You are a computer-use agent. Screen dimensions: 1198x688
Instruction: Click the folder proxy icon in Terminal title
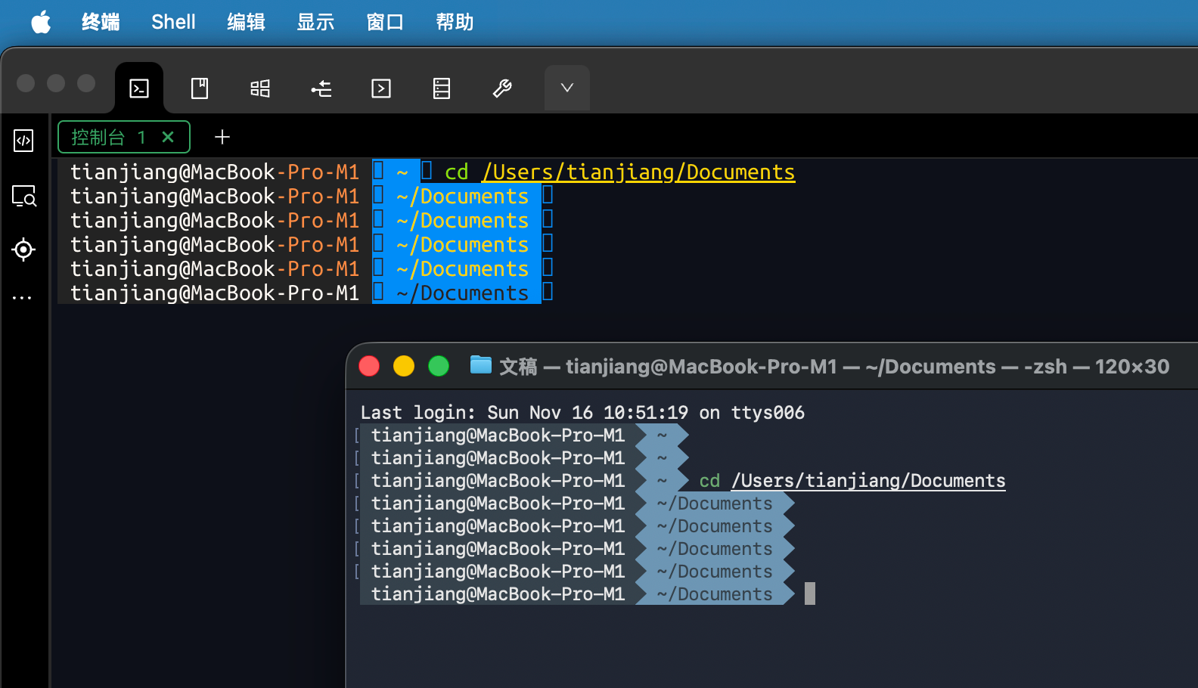(480, 366)
